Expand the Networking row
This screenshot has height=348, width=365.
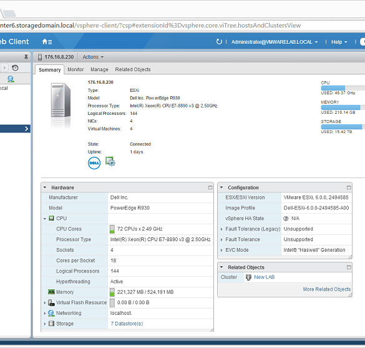(45, 313)
